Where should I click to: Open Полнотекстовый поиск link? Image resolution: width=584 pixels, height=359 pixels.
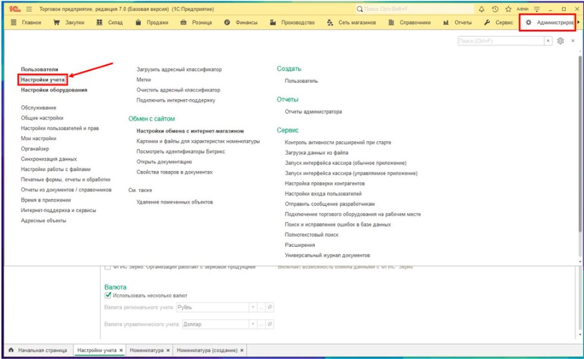pyautogui.click(x=311, y=235)
